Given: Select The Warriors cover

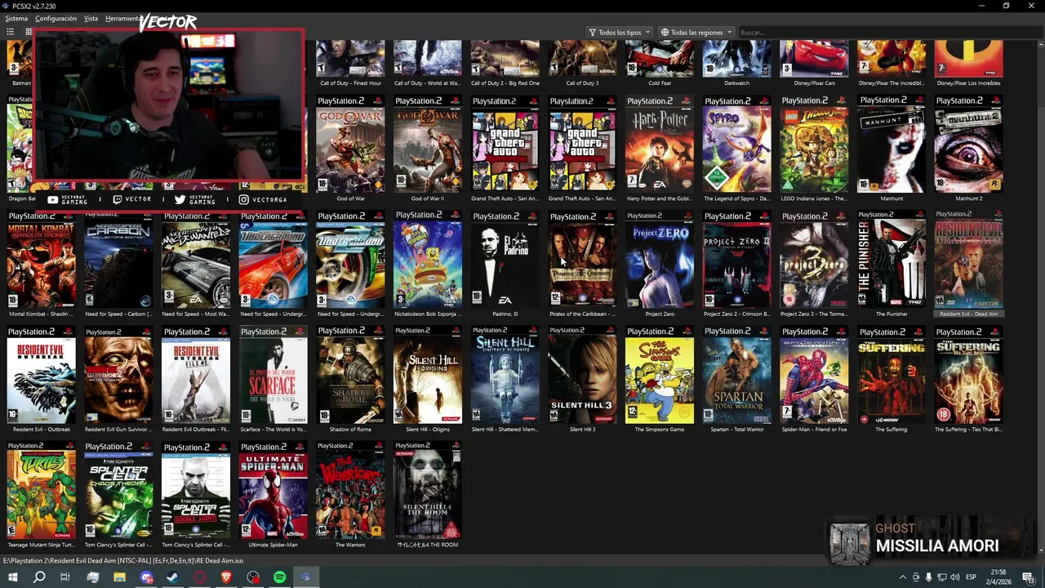Looking at the screenshot, I should click(351, 490).
